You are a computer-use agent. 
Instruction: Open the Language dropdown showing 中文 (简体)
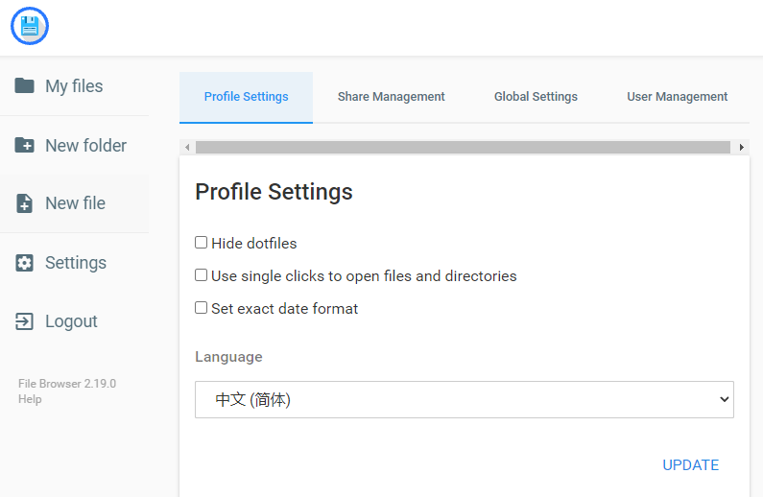[464, 400]
